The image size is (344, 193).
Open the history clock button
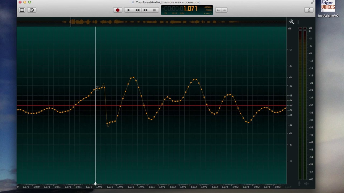(x=32, y=10)
